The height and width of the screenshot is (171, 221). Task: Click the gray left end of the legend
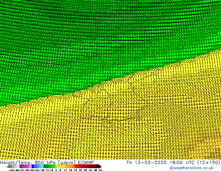coord(8,166)
